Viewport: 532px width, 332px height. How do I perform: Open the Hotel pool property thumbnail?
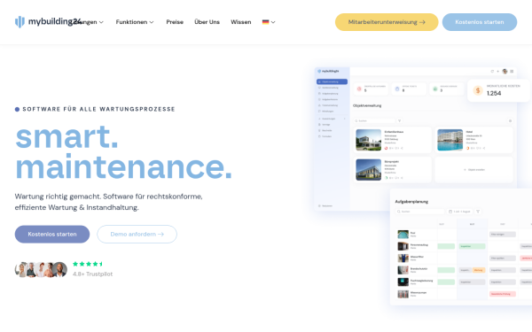point(450,140)
